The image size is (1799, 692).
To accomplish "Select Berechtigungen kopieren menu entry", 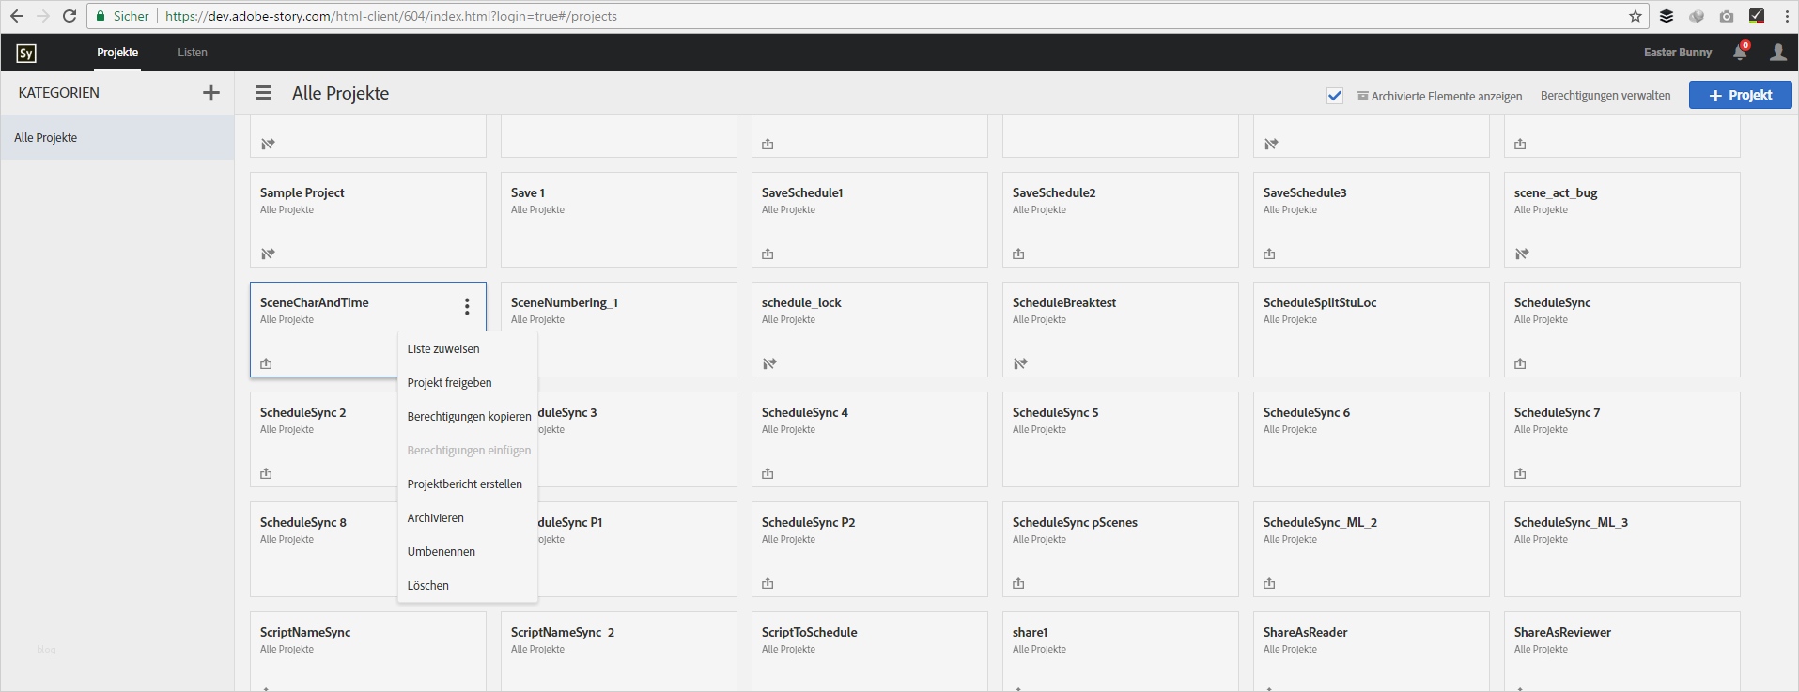I will click(x=468, y=417).
